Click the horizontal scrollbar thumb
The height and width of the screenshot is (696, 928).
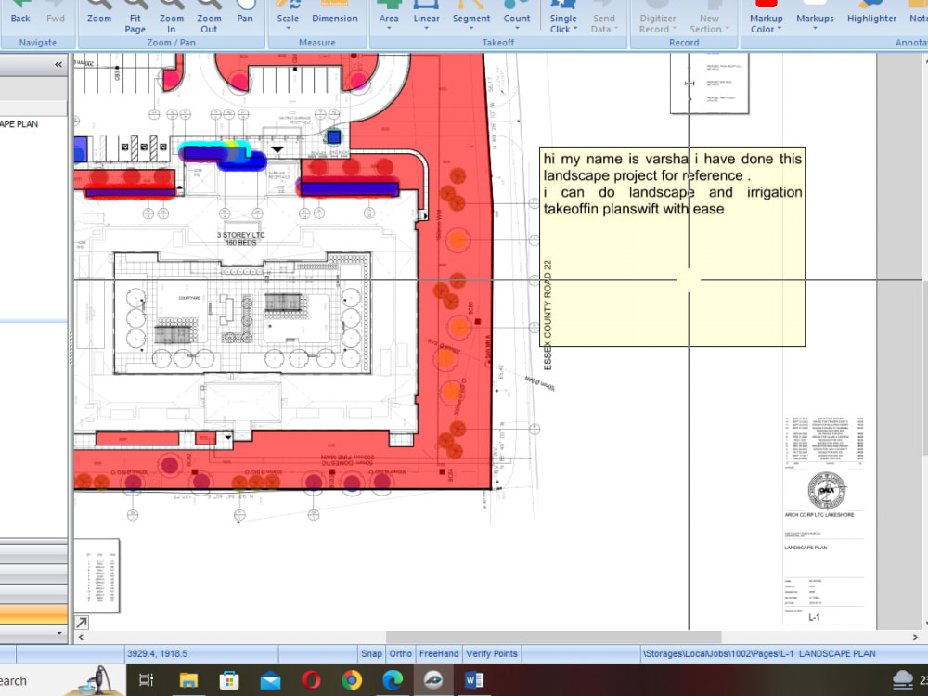553,637
